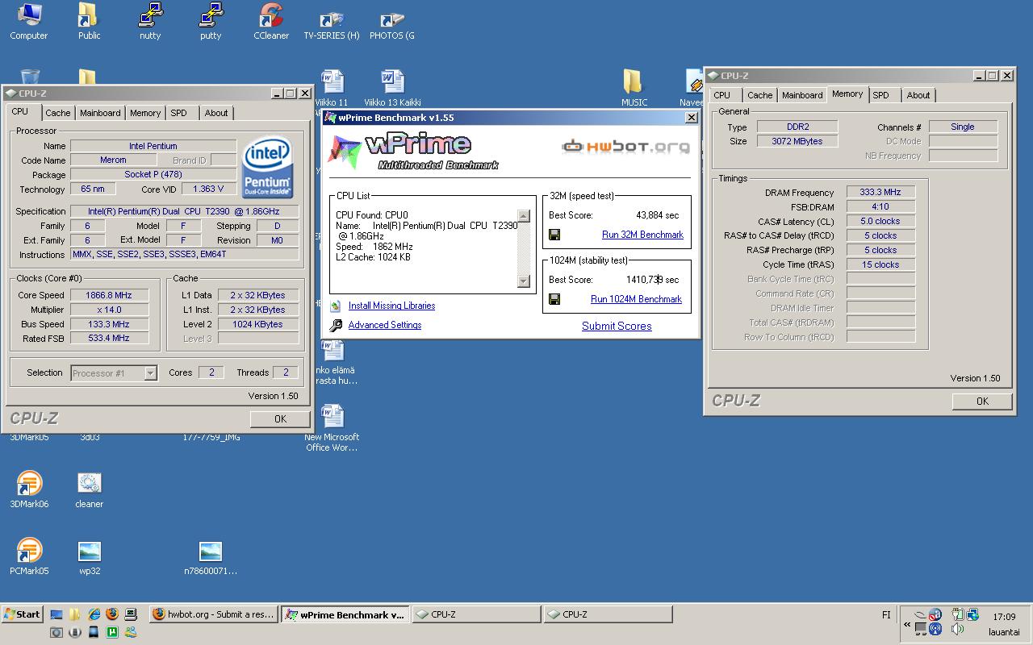Click the hwbot.org logo in wPrime

coord(626,146)
